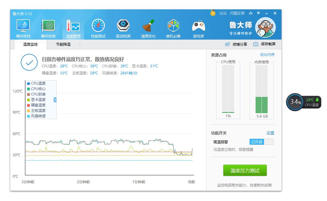Image resolution: width=327 pixels, height=201 pixels.
Task: Open 硬件检测 hardware detection icon
Action: [48, 29]
